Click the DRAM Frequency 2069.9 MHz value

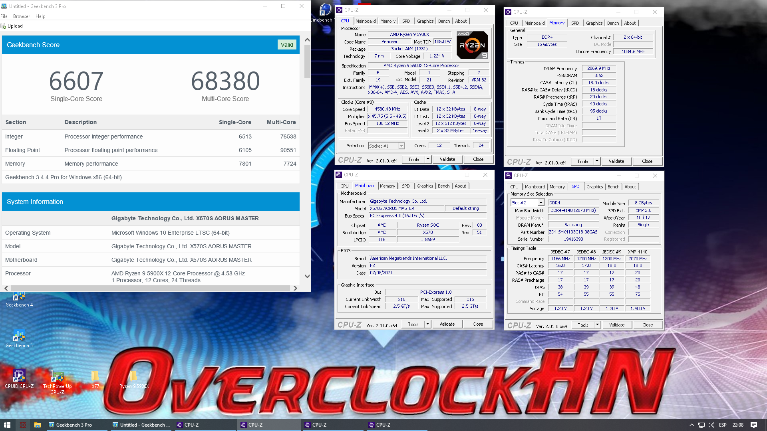[x=598, y=68]
